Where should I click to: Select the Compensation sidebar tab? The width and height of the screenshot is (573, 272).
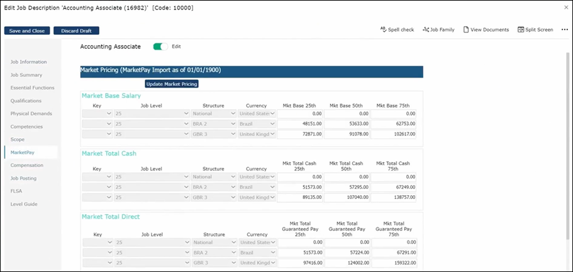pyautogui.click(x=27, y=165)
